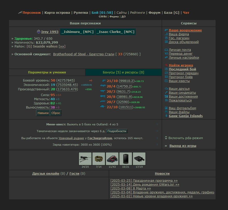
Task: Click the red magnifier icon beside Найти игрока
Action: 166,65
